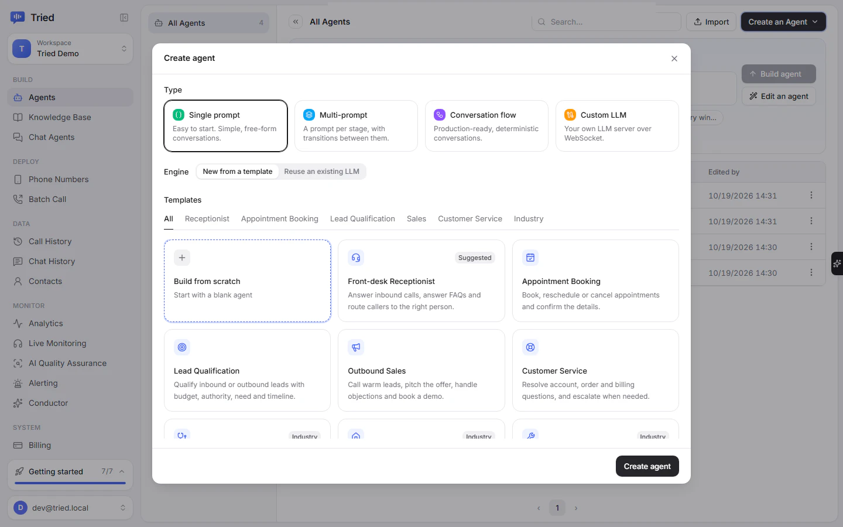Open Alerting section

(70, 383)
